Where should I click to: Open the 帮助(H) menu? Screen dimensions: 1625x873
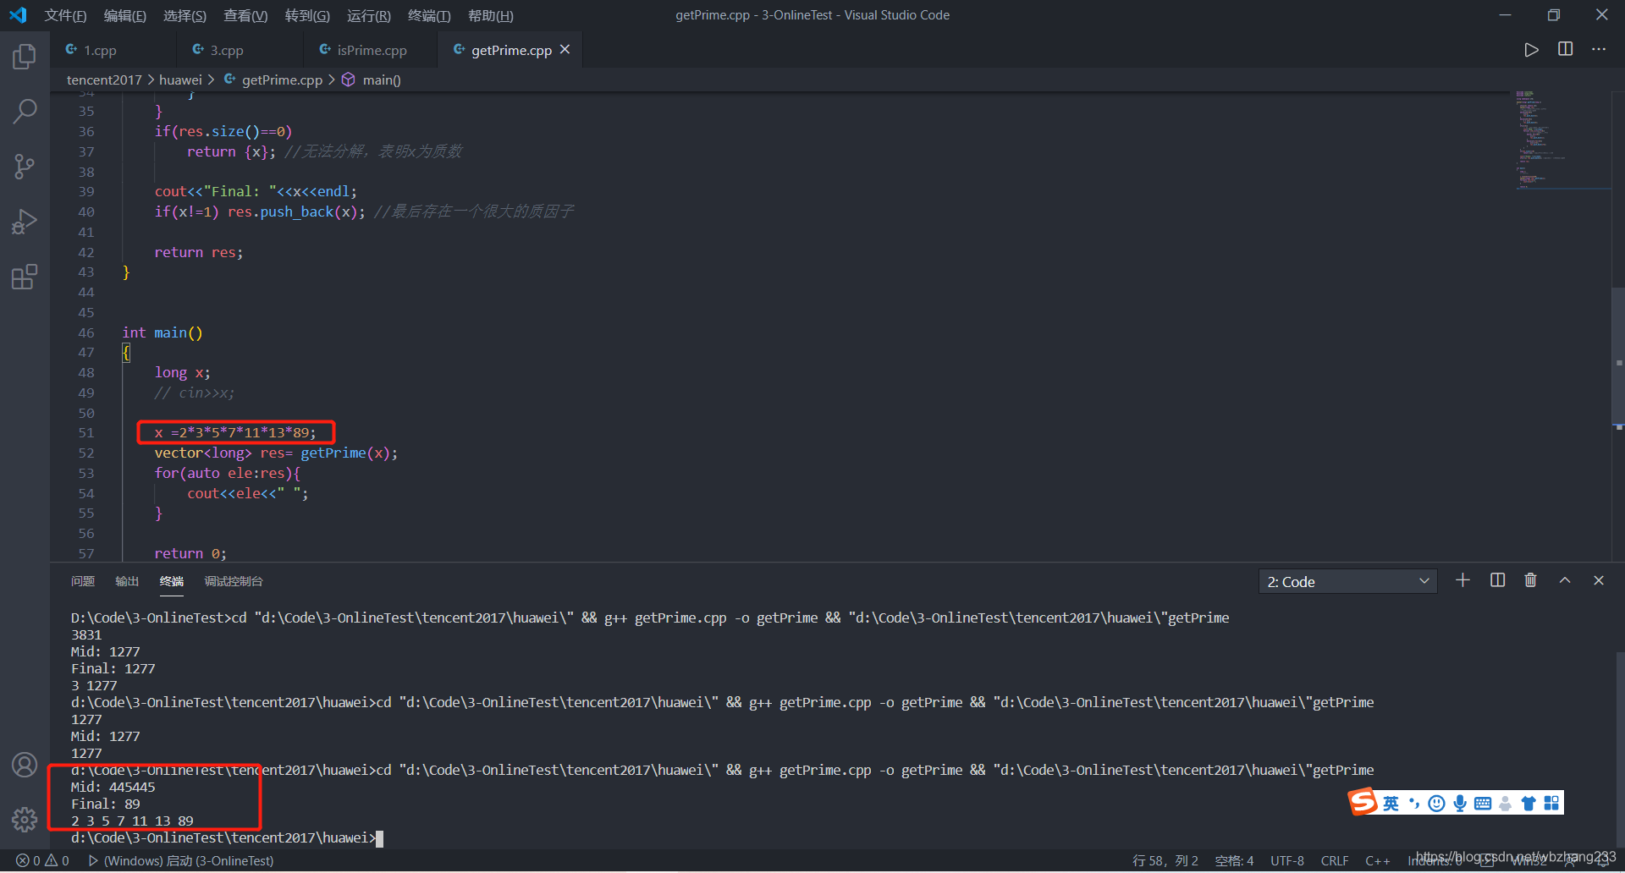[x=491, y=15]
